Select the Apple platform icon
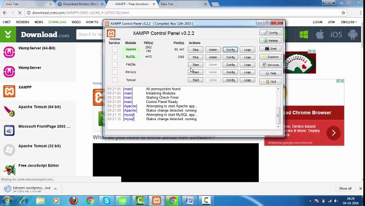 (320, 34)
